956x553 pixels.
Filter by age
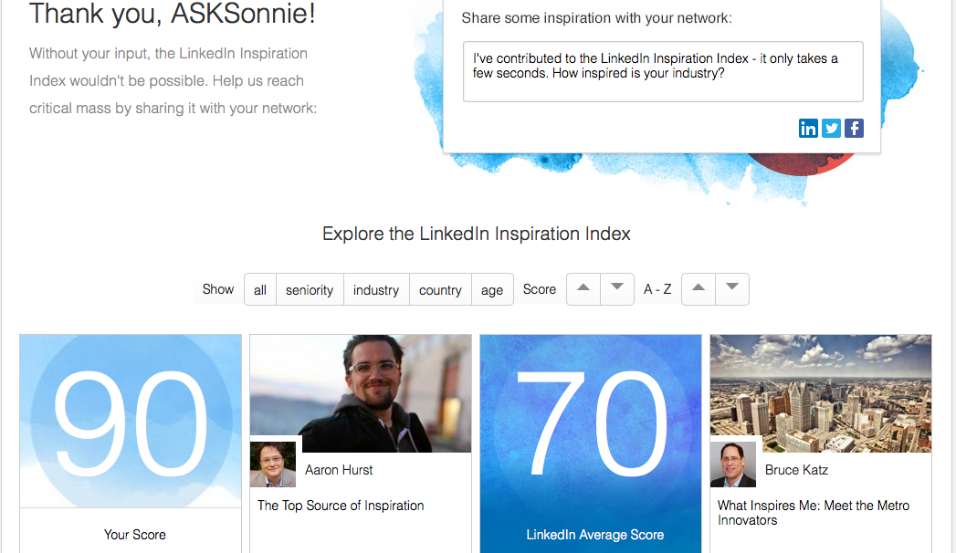coord(492,290)
